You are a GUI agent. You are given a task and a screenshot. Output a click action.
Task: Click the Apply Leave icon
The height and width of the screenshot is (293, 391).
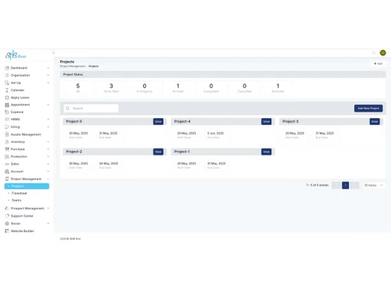[7, 98]
